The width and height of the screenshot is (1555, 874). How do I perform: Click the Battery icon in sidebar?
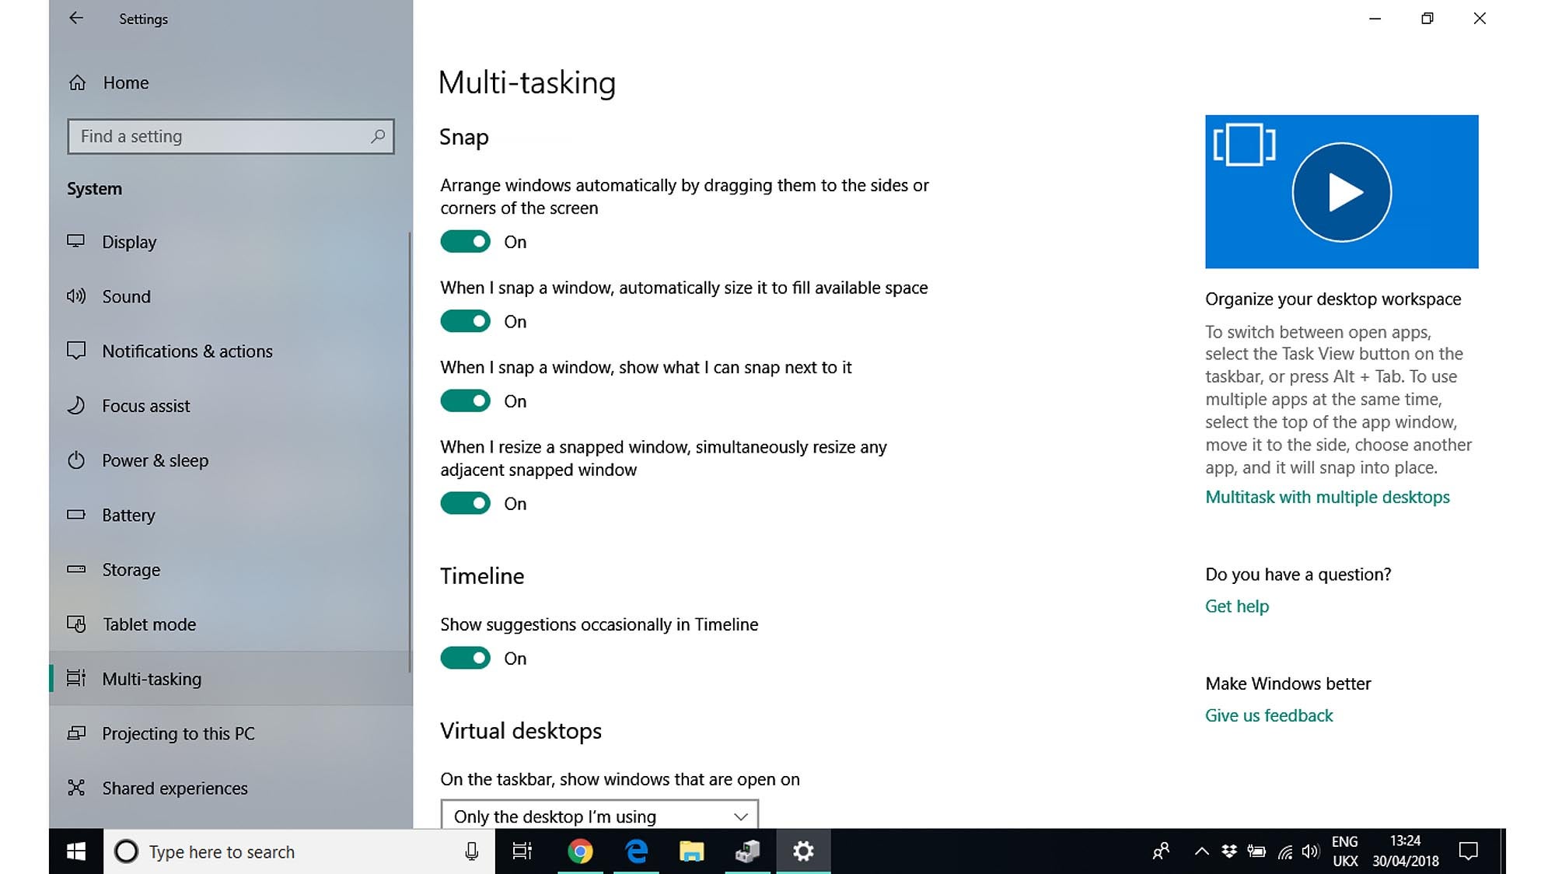75,514
